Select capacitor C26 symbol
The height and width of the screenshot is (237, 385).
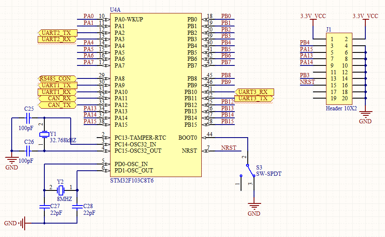[29, 151]
